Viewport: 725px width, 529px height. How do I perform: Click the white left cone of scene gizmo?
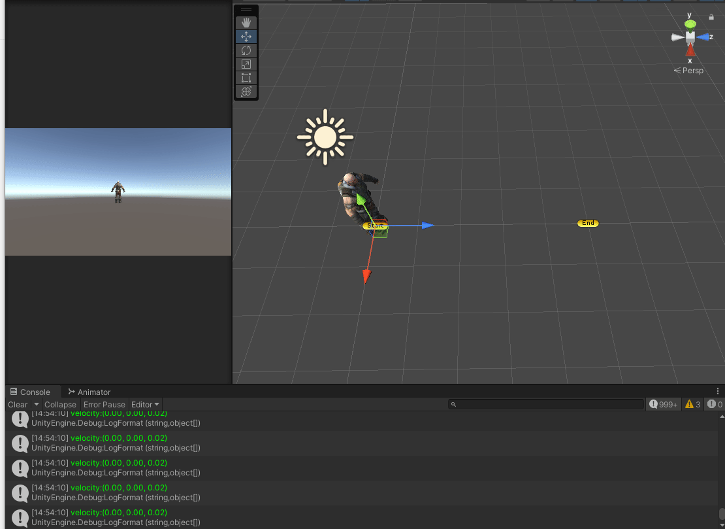(x=677, y=37)
